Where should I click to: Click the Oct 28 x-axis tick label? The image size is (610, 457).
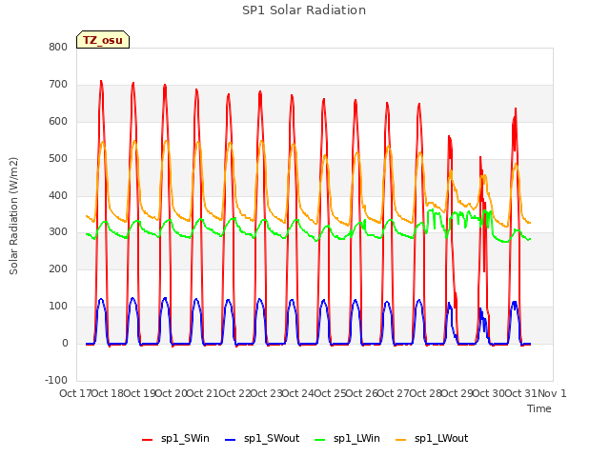tap(426, 393)
